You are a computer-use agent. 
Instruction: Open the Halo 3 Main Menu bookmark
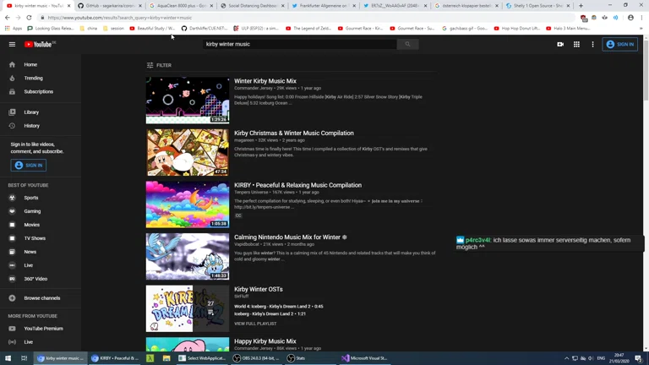[568, 29]
